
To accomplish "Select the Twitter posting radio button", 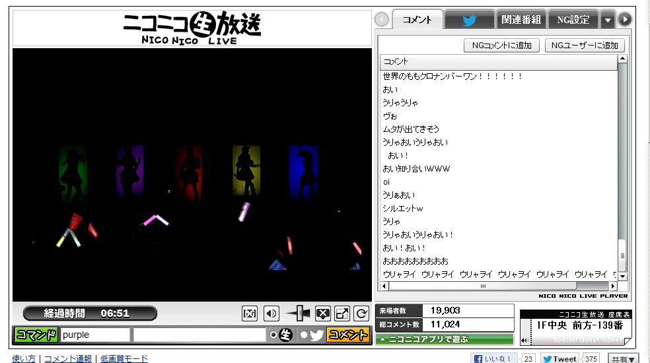I will (305, 335).
